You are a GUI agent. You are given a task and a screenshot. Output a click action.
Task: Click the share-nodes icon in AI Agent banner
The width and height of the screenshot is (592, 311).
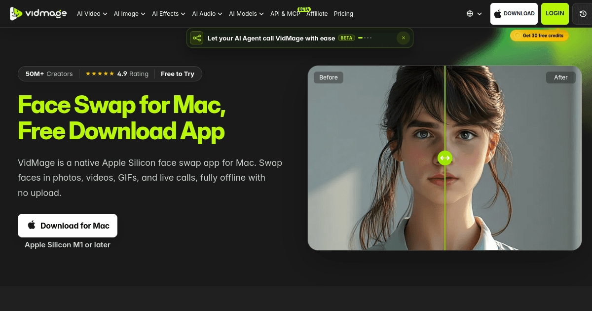pos(197,38)
